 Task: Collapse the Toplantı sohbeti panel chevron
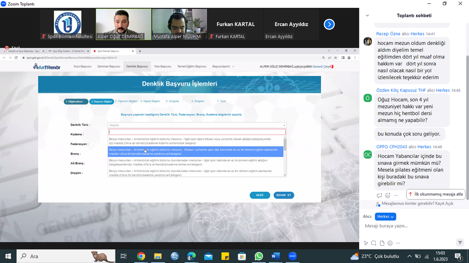[367, 16]
